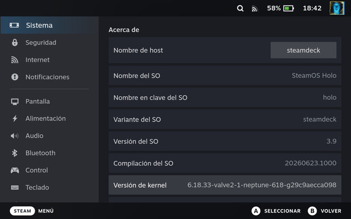Click the B button glyph for Volver
The width and height of the screenshot is (351, 219).
[312, 211]
